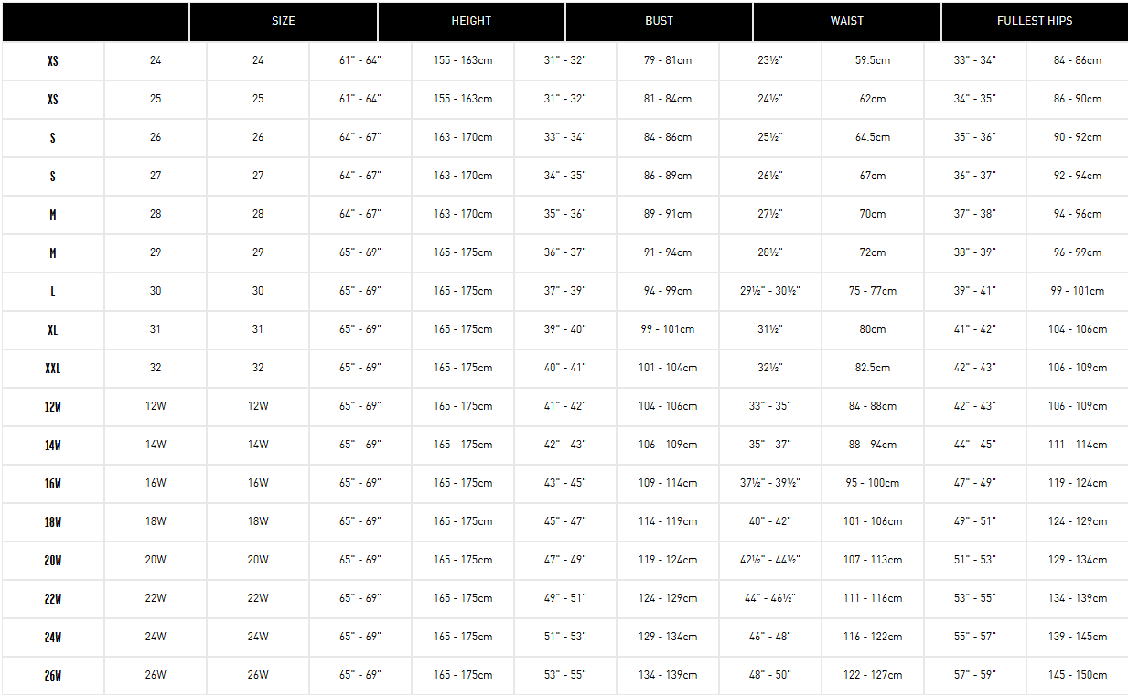Click the waist cell 37½" - 39½"
Viewport: 1128px width, 697px height.
tap(770, 483)
